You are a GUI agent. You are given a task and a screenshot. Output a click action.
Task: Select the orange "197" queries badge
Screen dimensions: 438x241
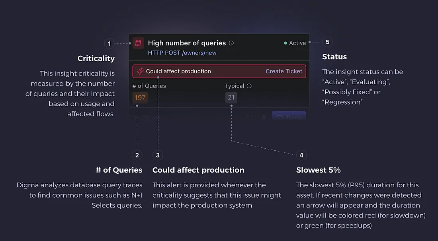coord(140,97)
